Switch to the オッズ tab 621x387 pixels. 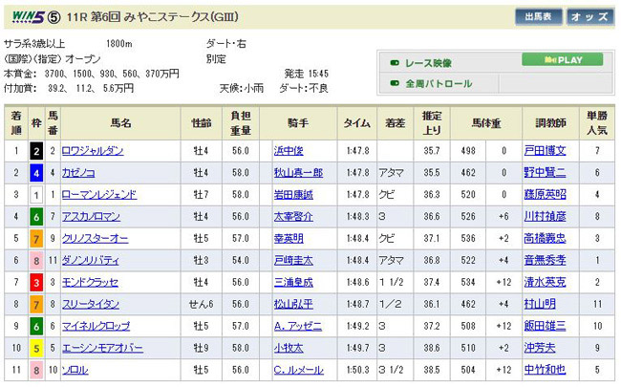tap(588, 16)
